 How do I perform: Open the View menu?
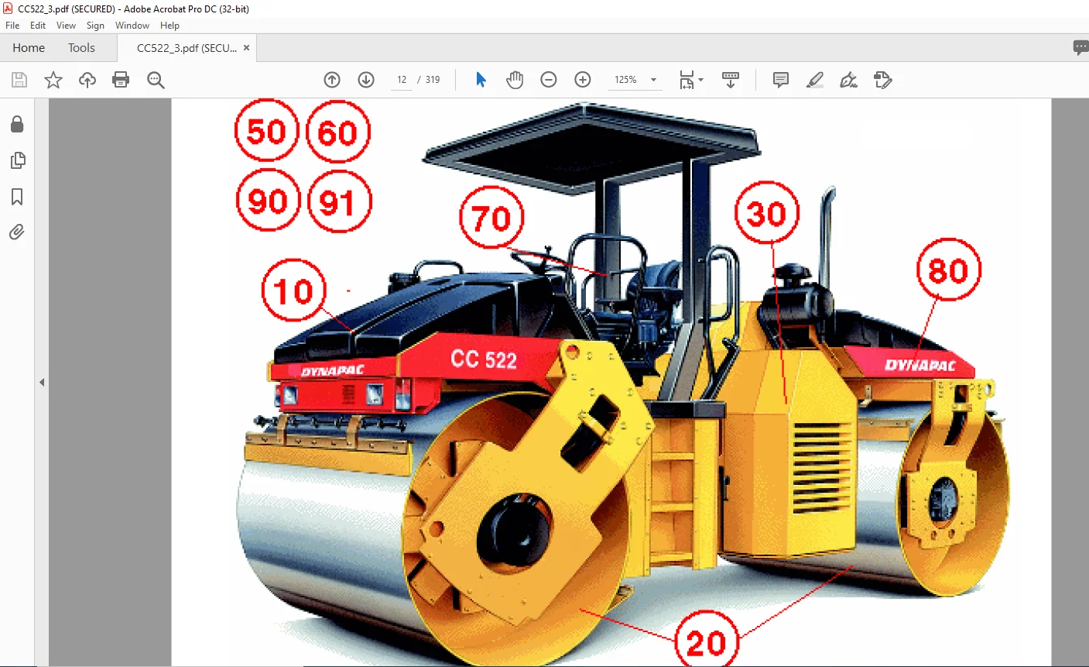point(66,26)
